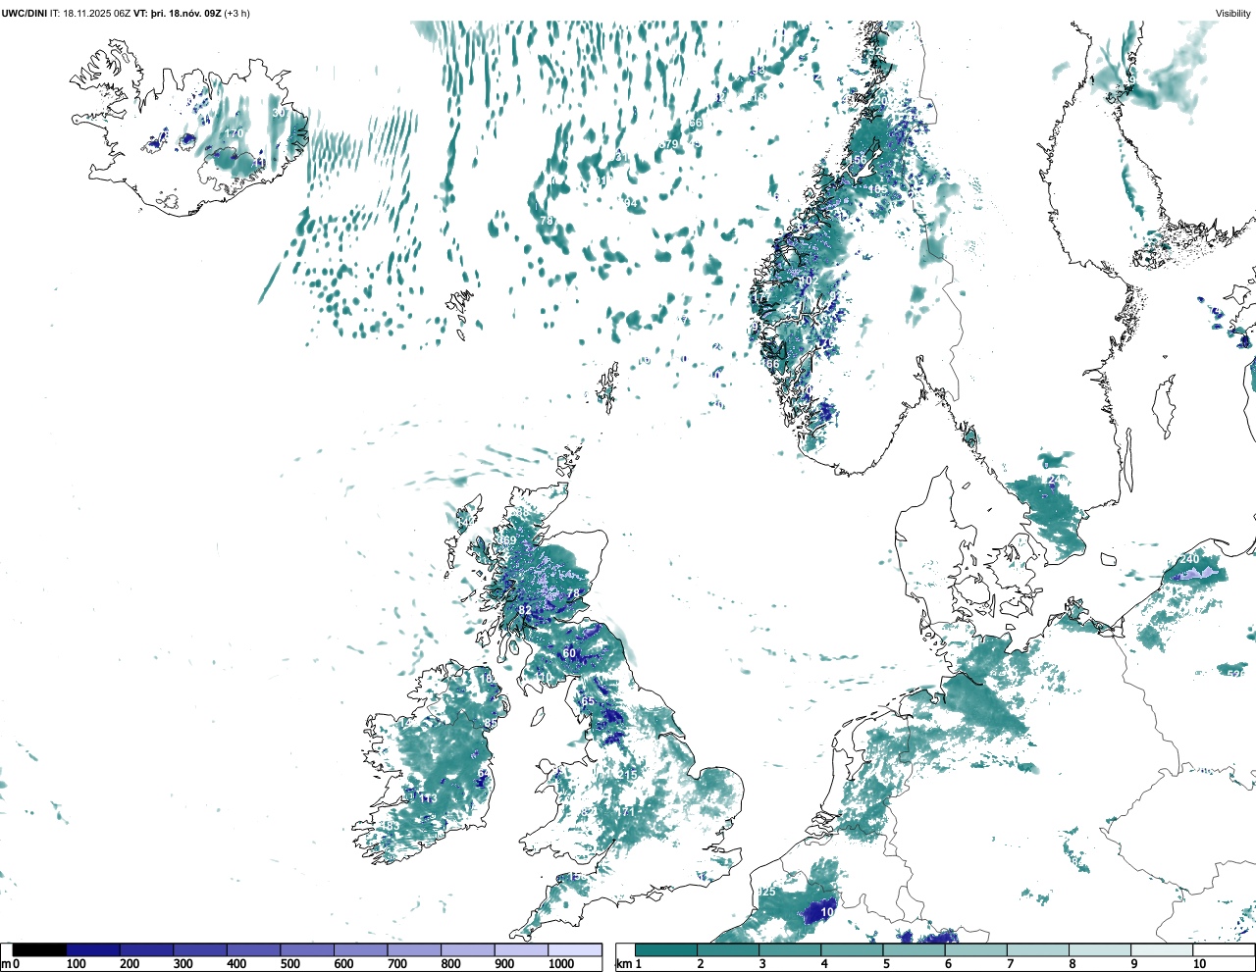Pick the swatch between 3 and 4 km
This screenshot has height=972, width=1256.
[790, 949]
